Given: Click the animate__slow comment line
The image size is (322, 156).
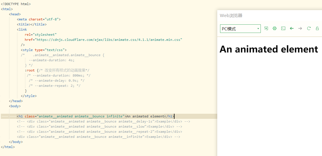Looking at the screenshot, I should 100,127.
